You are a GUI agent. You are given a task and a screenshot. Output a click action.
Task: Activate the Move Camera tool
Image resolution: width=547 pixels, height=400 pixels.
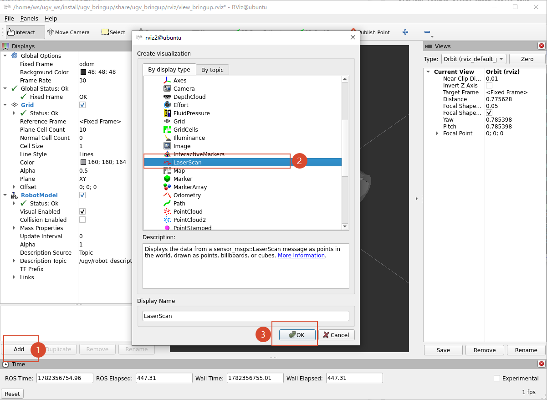pos(68,32)
